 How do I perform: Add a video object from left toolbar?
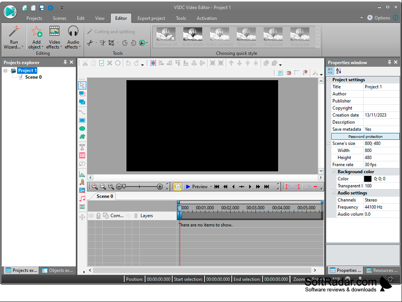coord(82,207)
